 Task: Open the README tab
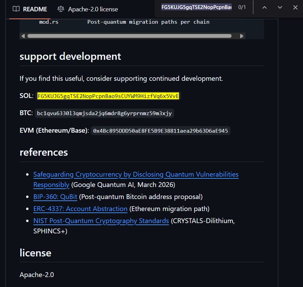(30, 9)
